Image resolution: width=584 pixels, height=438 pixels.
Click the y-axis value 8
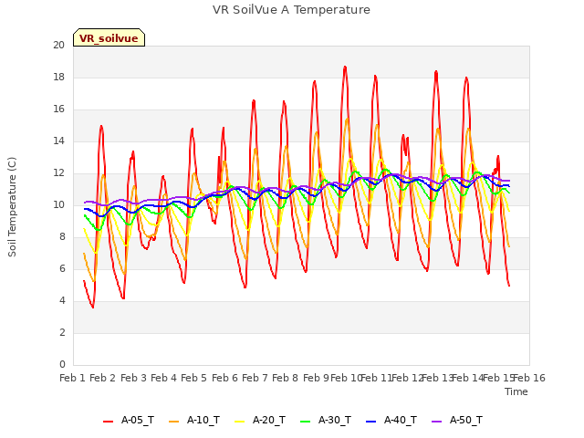coord(62,237)
